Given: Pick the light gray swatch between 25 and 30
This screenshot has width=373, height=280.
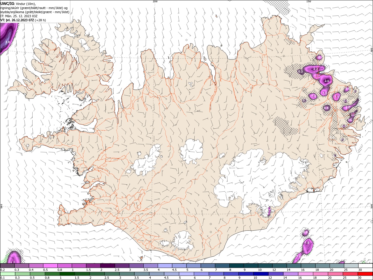Looking at the screenshot, I should tap(351, 266).
